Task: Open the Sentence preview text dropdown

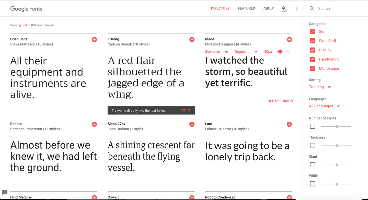Action: coord(216,52)
